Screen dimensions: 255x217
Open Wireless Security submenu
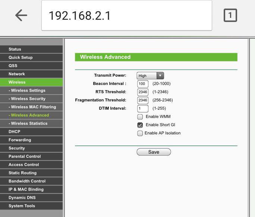31,99
